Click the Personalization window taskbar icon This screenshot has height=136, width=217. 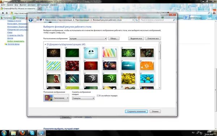point(41,133)
